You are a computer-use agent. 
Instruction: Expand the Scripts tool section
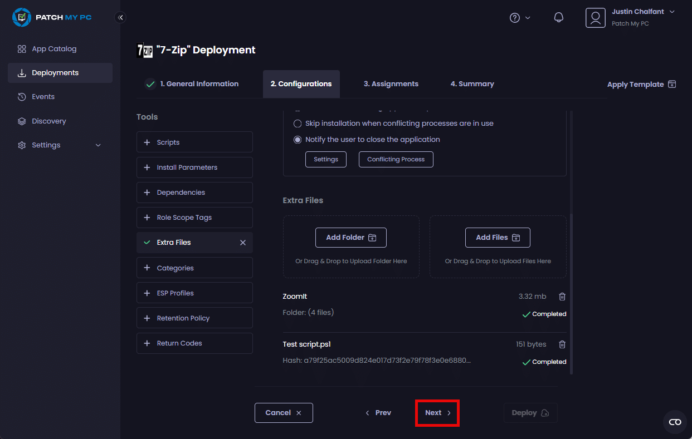click(x=194, y=142)
